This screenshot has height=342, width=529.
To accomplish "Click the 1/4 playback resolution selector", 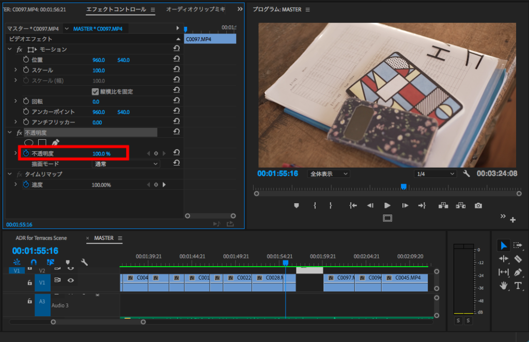I will point(435,174).
